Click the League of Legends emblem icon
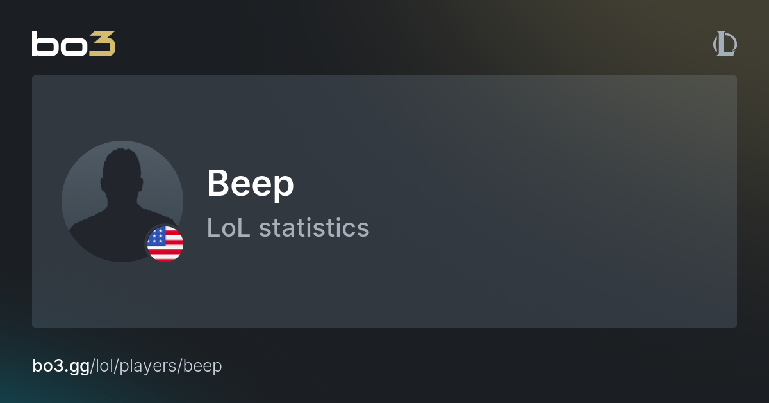The width and height of the screenshot is (769, 403). tap(725, 44)
